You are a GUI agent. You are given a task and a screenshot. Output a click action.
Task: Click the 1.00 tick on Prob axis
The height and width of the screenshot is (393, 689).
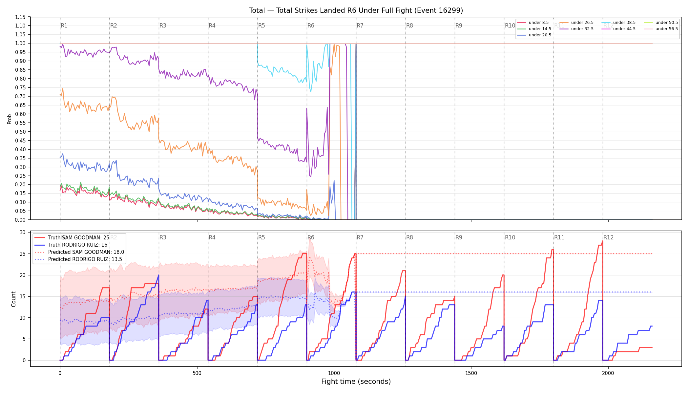pyautogui.click(x=21, y=43)
